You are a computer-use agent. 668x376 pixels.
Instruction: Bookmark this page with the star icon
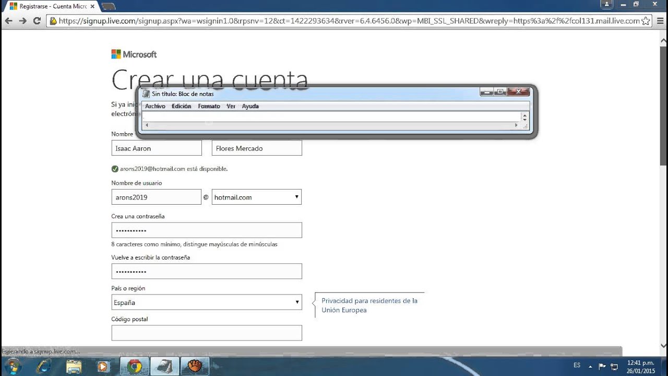[646, 21]
